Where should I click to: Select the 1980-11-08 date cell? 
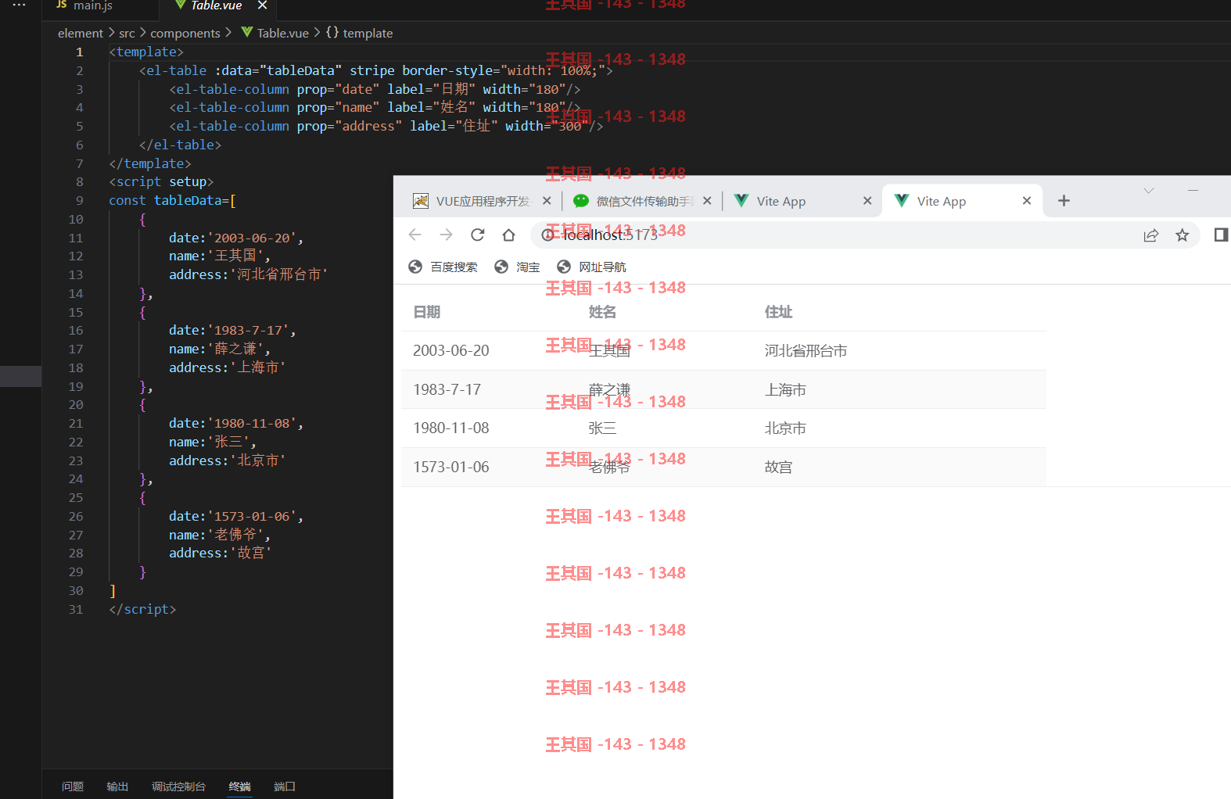coord(451,428)
